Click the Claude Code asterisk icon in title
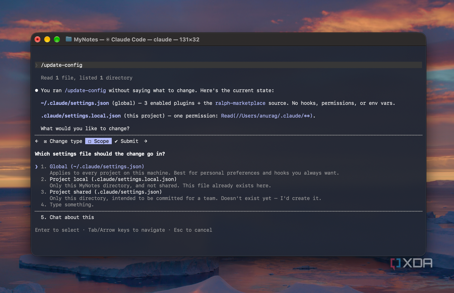Viewport: 454px width, 293px height. pyautogui.click(x=108, y=40)
